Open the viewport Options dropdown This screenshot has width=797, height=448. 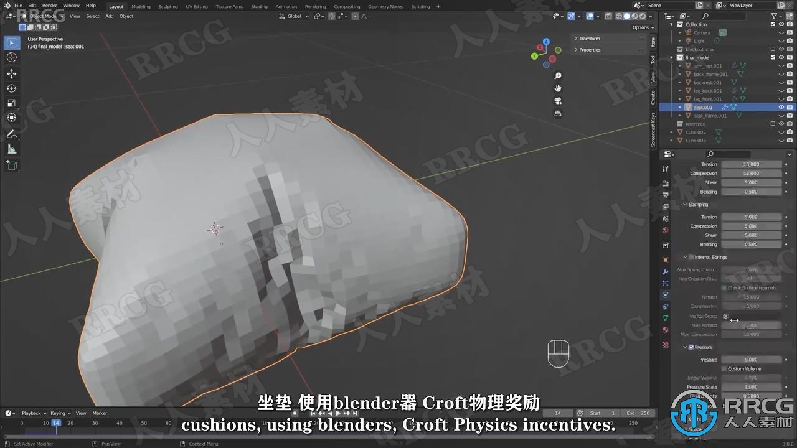tap(643, 27)
